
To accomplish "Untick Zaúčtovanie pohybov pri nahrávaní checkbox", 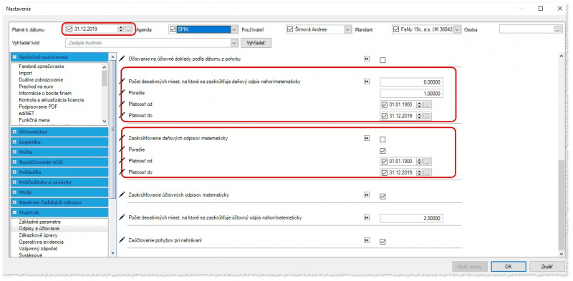I will 382,242.
